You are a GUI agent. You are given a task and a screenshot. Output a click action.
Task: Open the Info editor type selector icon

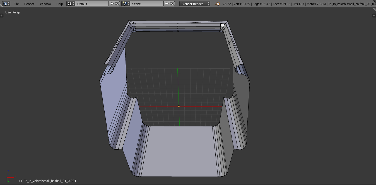pos(7,4)
